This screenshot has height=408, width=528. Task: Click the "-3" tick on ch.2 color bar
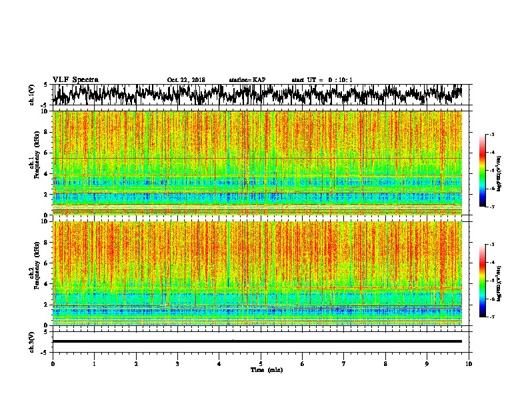pyautogui.click(x=491, y=245)
